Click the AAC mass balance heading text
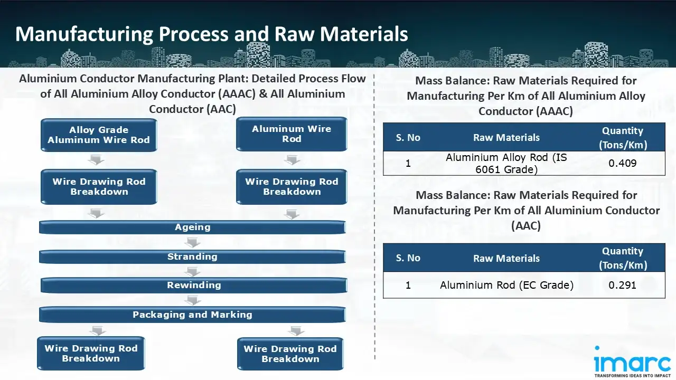 pyautogui.click(x=526, y=210)
